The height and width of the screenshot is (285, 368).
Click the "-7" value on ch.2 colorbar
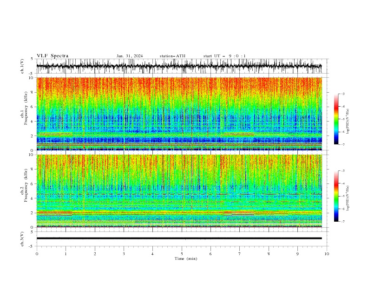click(x=342, y=222)
